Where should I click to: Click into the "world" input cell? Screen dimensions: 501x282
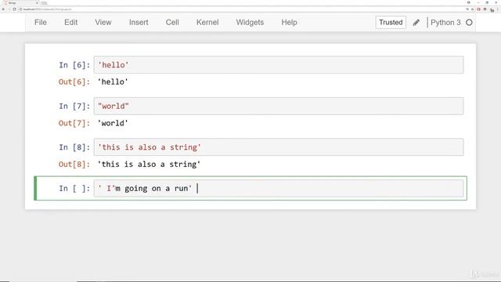pos(279,107)
